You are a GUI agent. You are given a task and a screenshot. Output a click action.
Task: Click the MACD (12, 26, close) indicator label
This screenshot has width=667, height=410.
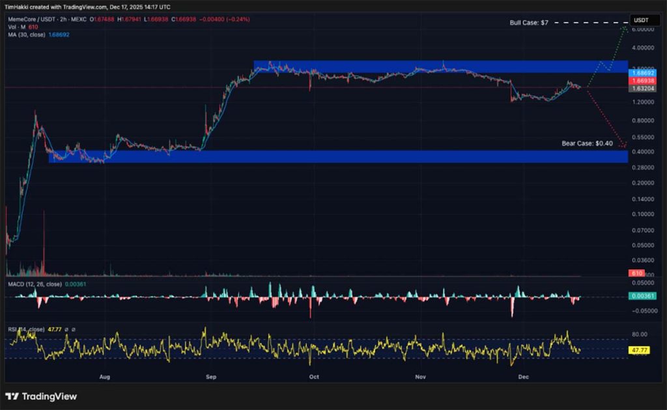(x=36, y=284)
